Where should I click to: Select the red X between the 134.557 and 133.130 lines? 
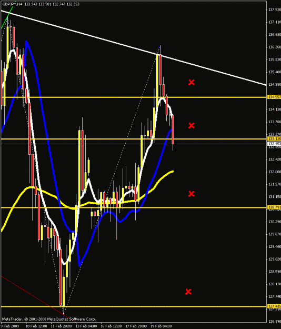click(x=191, y=125)
